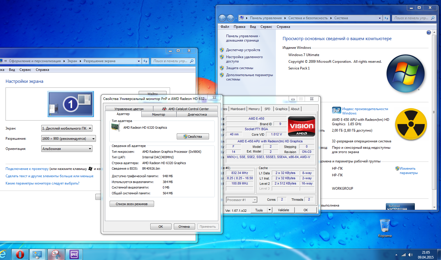441x260 pixels.
Task: Open the Snipping Tool scissors taskbar icon
Action: pyautogui.click(x=56, y=254)
